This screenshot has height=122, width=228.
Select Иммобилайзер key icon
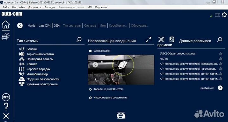tap(22, 74)
